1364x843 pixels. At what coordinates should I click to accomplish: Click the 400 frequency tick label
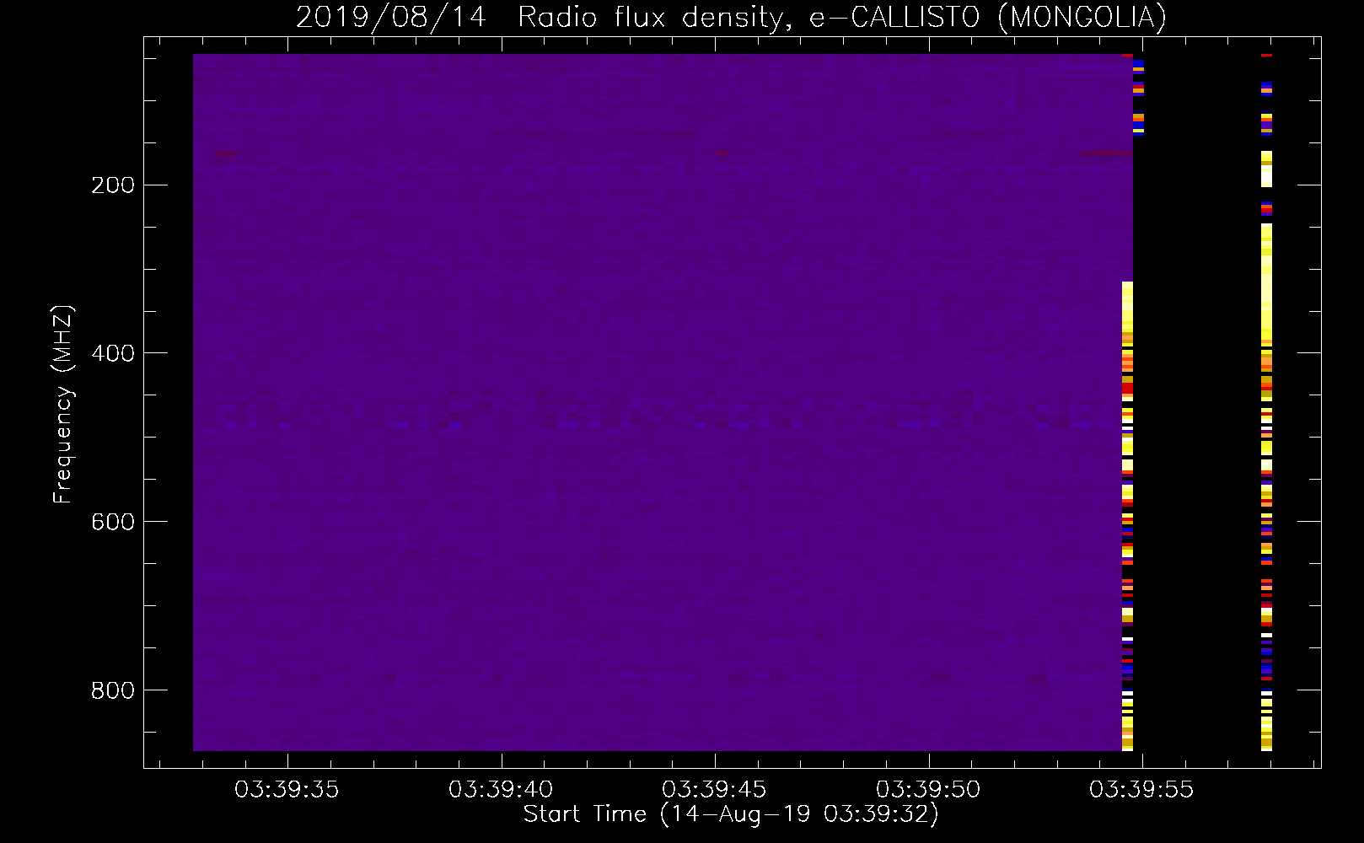pos(113,353)
